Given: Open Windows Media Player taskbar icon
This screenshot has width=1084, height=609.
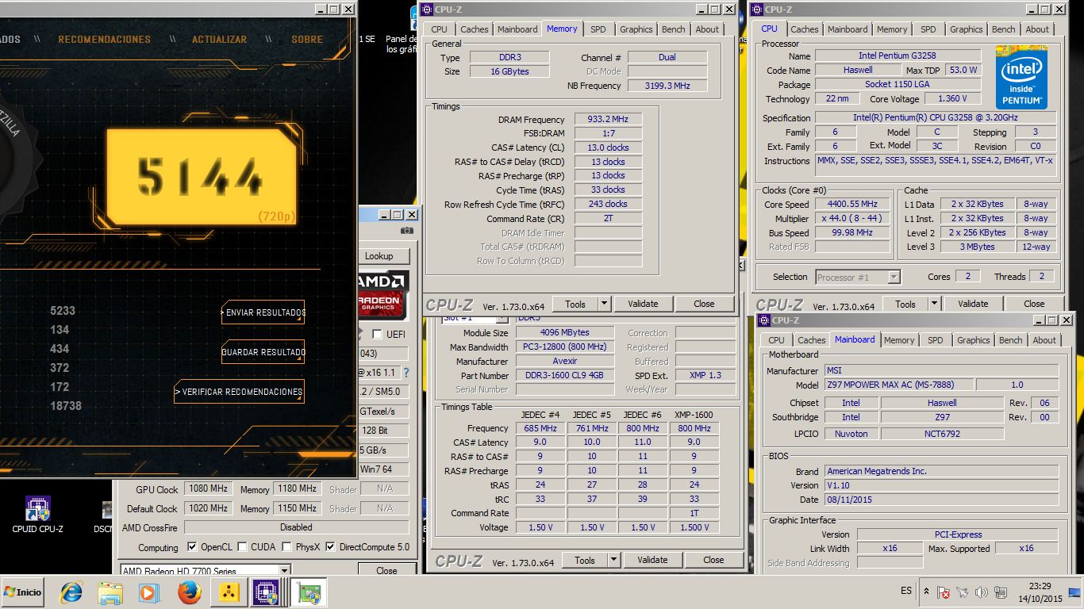Looking at the screenshot, I should pos(148,592).
